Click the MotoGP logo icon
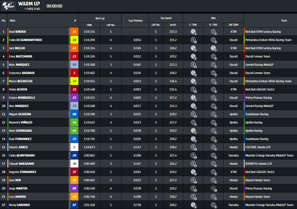The height and width of the screenshot is (209, 297). (9, 6)
